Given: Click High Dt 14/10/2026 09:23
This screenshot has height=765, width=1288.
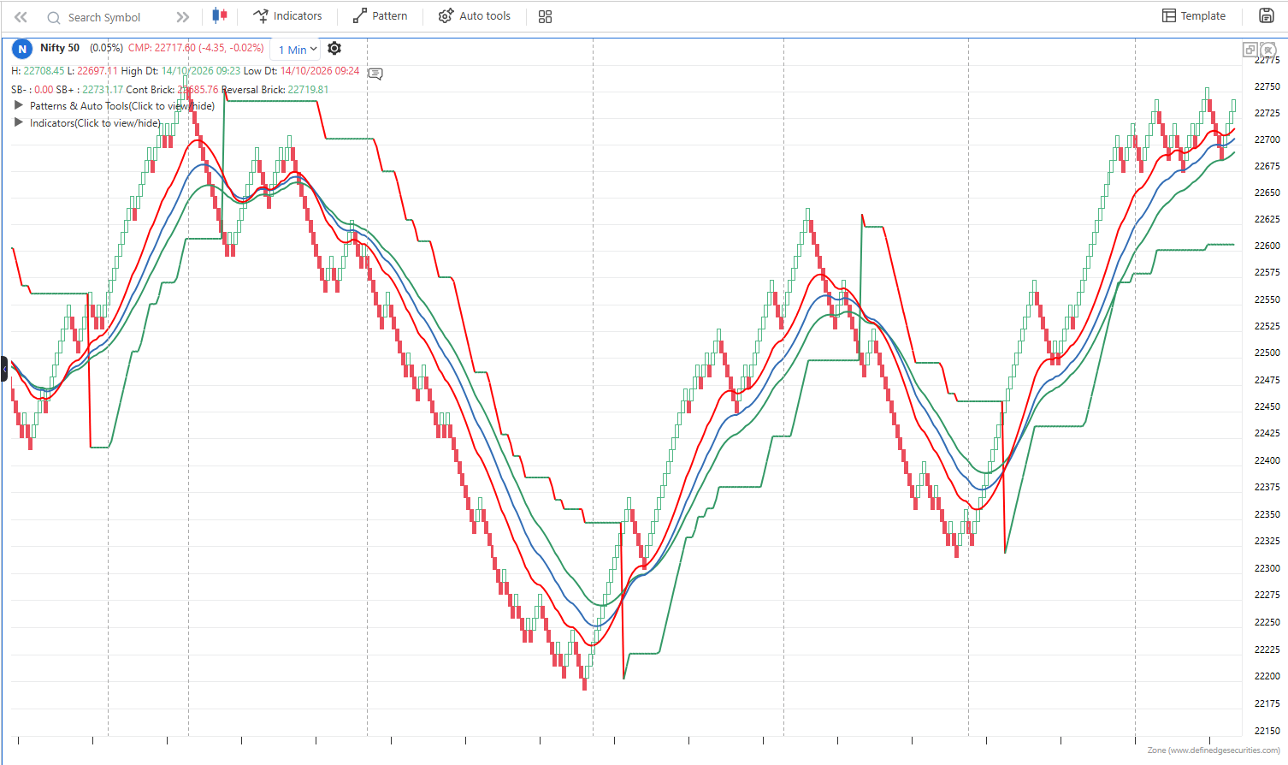Looking at the screenshot, I should pyautogui.click(x=180, y=71).
